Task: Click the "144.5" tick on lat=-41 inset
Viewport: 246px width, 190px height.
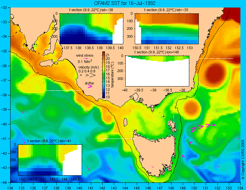Action: tap(75, 179)
